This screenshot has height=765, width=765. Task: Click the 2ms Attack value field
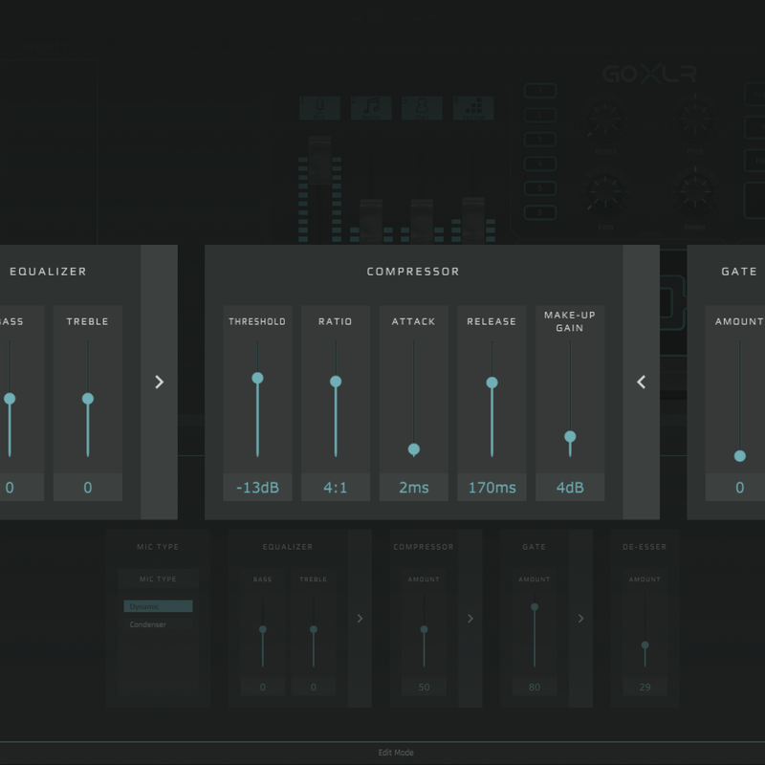[414, 487]
